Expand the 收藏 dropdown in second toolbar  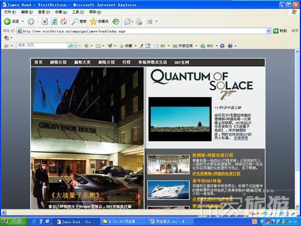[135, 46]
